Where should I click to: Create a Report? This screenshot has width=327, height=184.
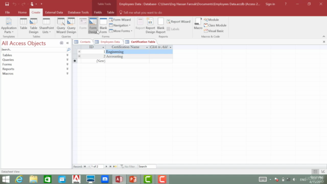click(140, 24)
